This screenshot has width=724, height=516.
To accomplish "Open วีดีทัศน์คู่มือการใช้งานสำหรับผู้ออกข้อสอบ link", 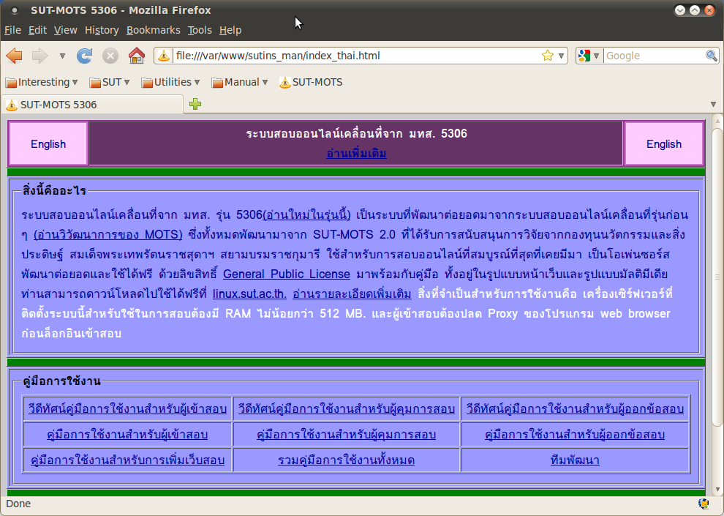I will coord(575,409).
